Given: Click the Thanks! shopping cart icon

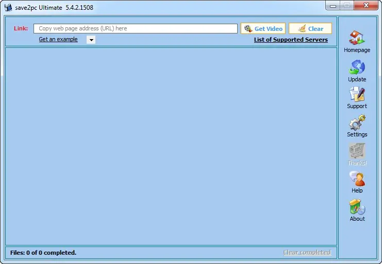Looking at the screenshot, I should coord(357,151).
